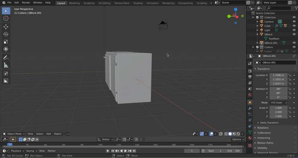Toggle lock on Location X

pos(290,75)
